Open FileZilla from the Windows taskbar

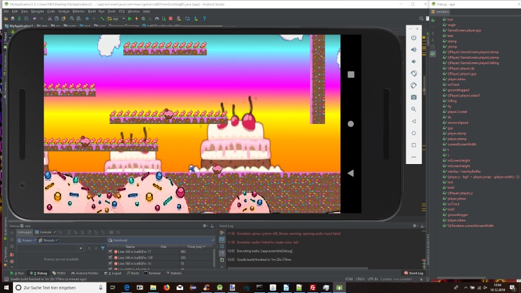click(x=313, y=287)
